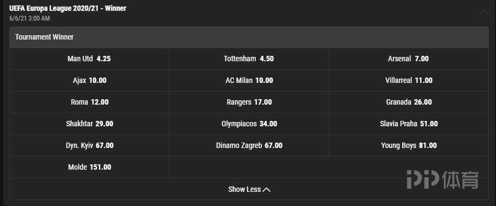This screenshot has width=496, height=206.
Task: Pick Dyn. Kyiv at 67.00
Action: (x=89, y=145)
